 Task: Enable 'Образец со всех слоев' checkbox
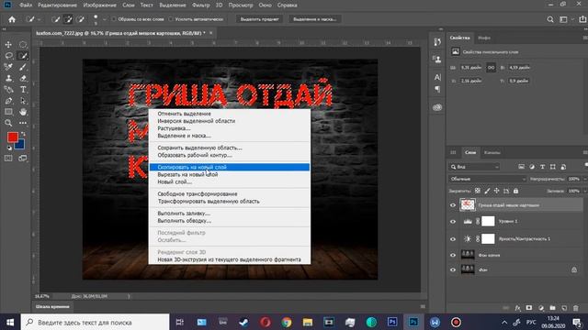(114, 19)
